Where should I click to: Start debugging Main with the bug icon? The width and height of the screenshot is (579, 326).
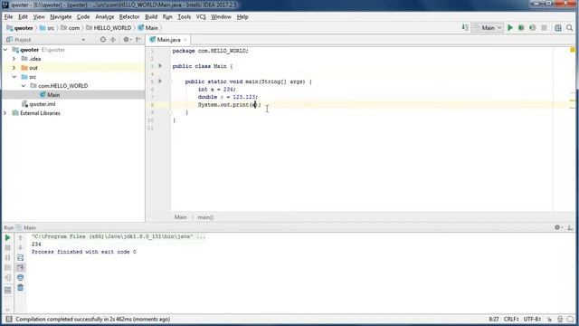tap(521, 28)
